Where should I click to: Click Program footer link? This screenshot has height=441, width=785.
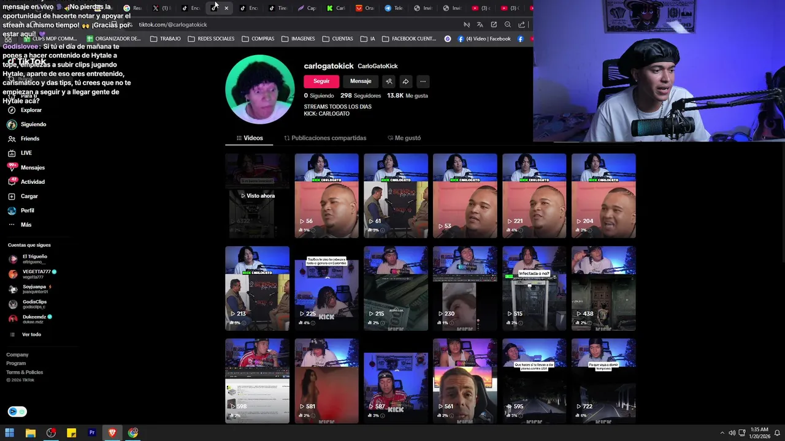pyautogui.click(x=16, y=363)
